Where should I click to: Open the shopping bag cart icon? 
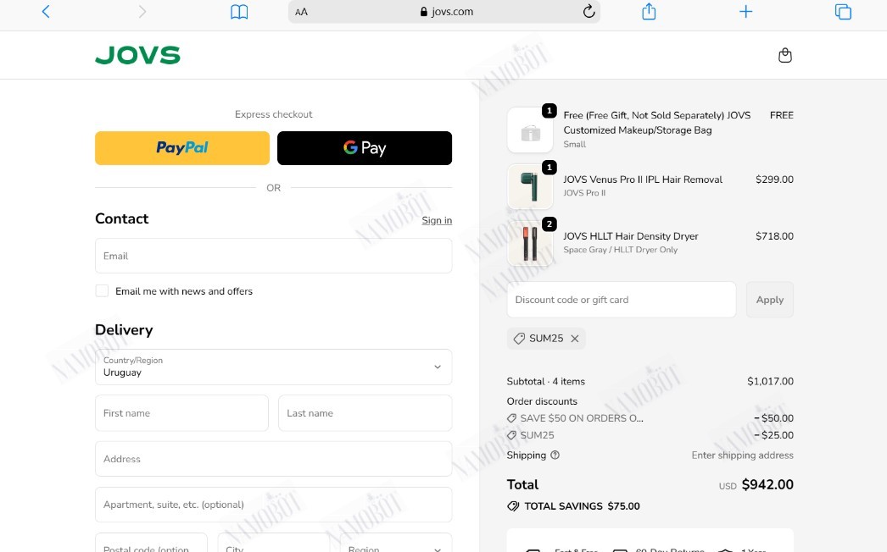pyautogui.click(x=785, y=55)
